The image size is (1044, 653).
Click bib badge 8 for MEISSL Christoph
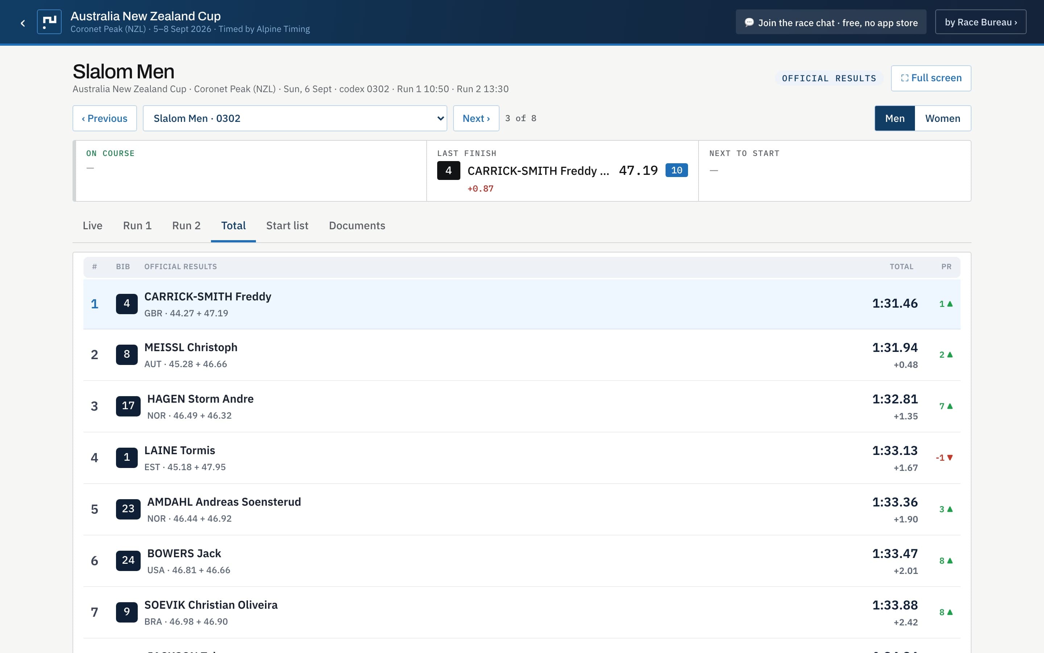(127, 354)
